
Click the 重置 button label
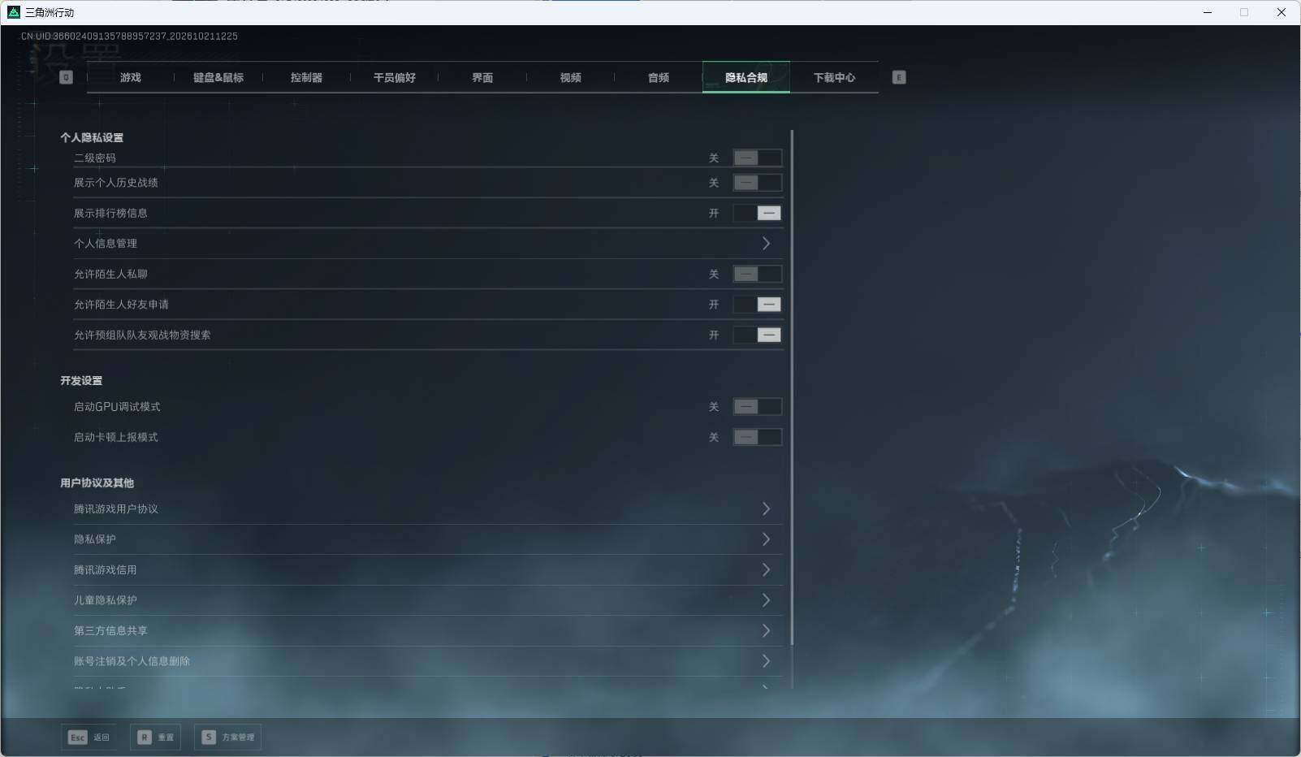coord(166,738)
